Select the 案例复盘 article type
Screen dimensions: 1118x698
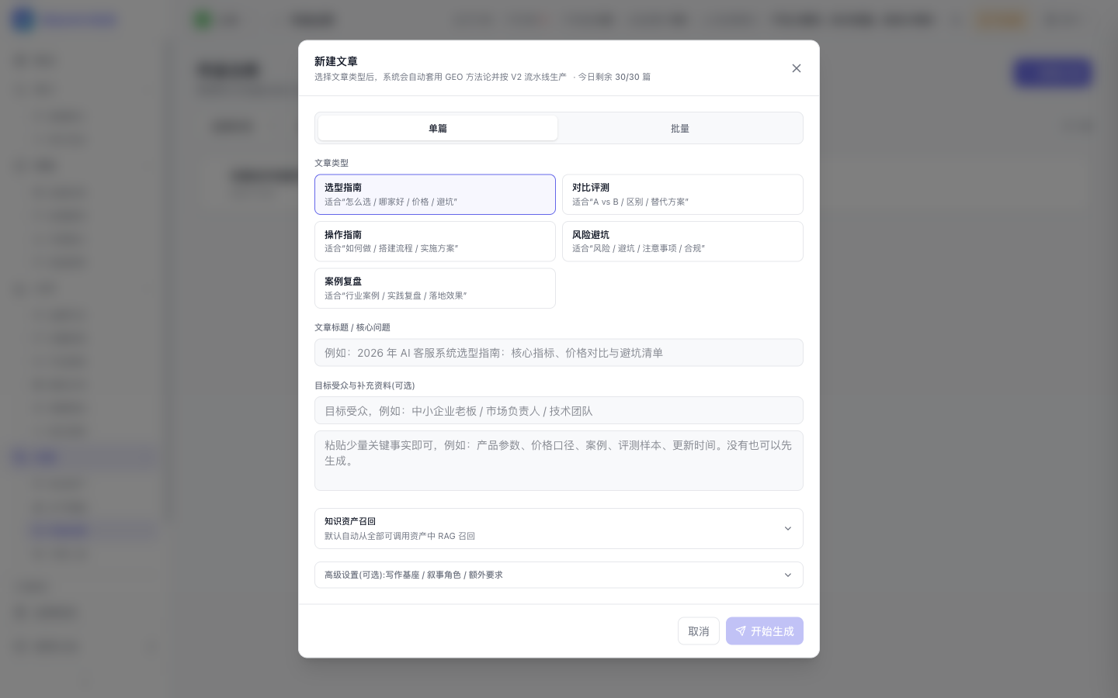coord(435,289)
